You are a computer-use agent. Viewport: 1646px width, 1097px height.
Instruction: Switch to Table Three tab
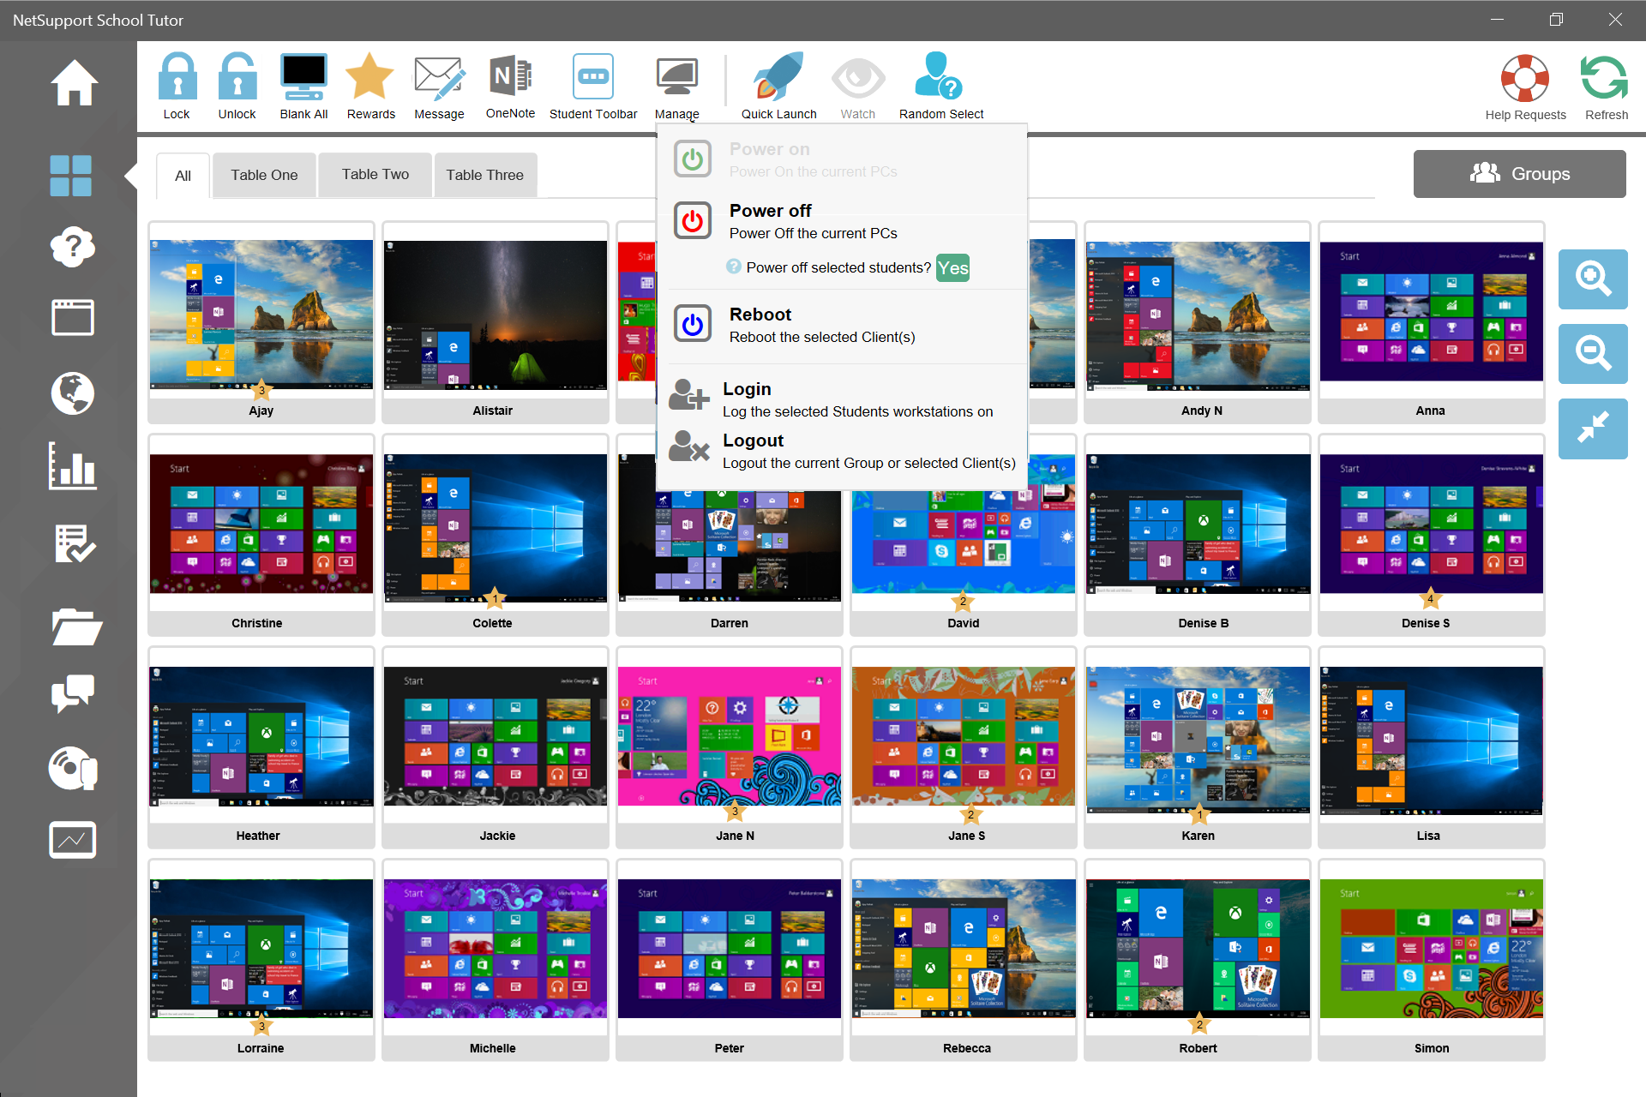[x=484, y=175]
